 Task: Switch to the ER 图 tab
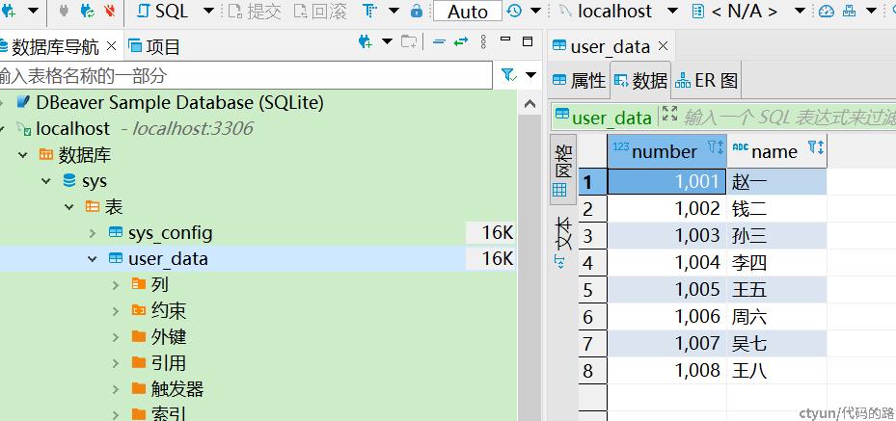point(708,81)
